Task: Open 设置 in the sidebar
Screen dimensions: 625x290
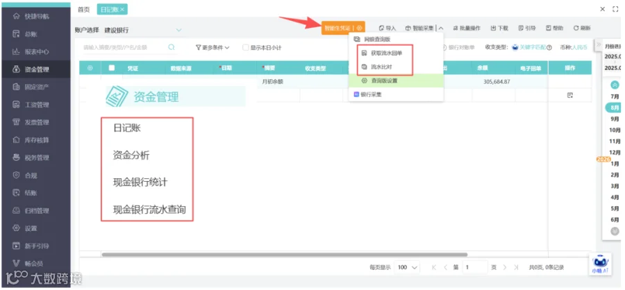Action: click(25, 228)
